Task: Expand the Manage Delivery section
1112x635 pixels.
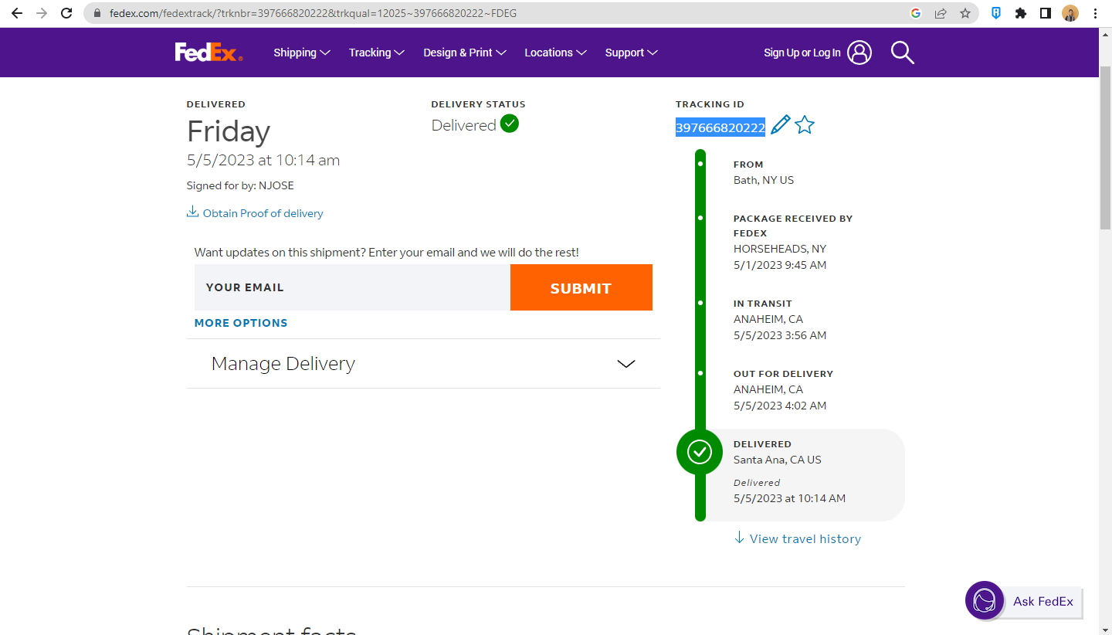Action: point(423,364)
